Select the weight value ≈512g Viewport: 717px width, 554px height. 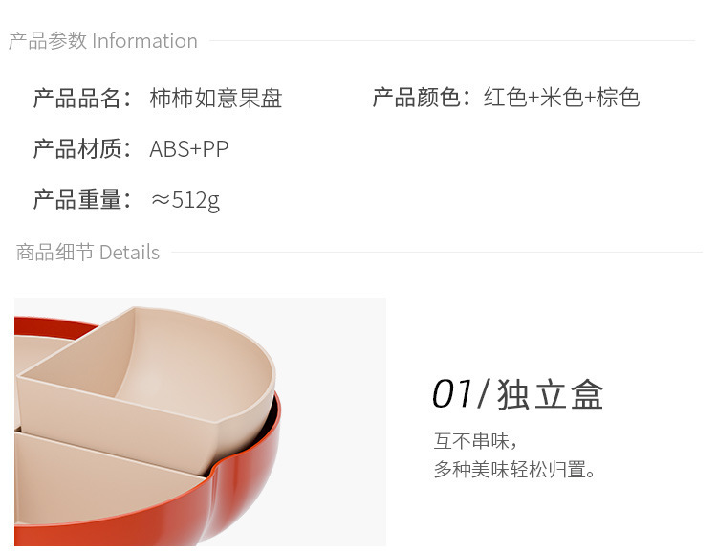(185, 201)
